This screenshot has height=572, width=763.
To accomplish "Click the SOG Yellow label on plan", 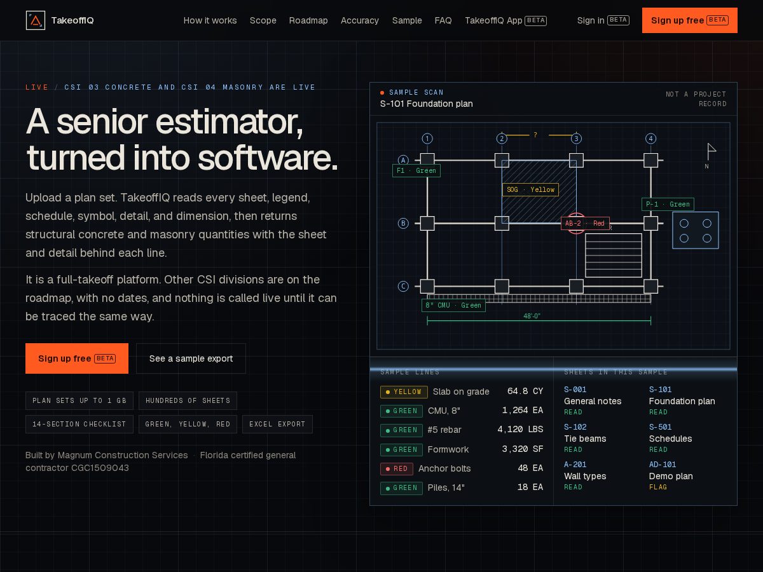I will pyautogui.click(x=530, y=189).
